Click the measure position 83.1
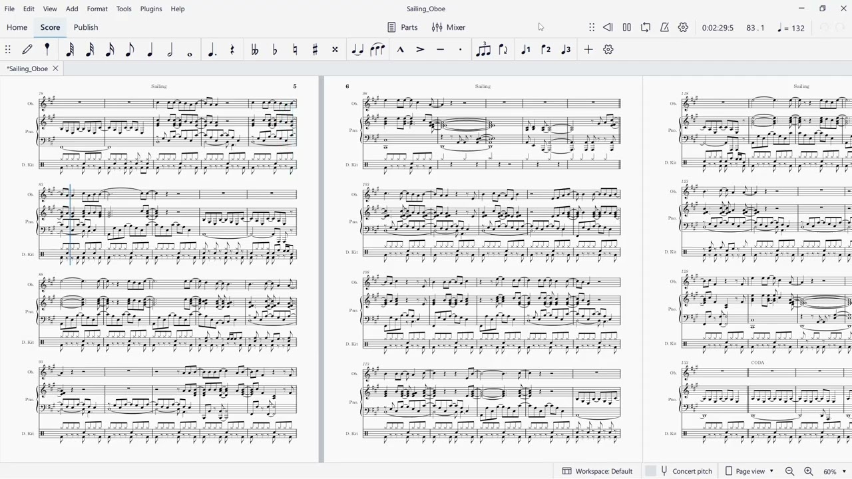Viewport: 852px width, 479px height. point(755,28)
